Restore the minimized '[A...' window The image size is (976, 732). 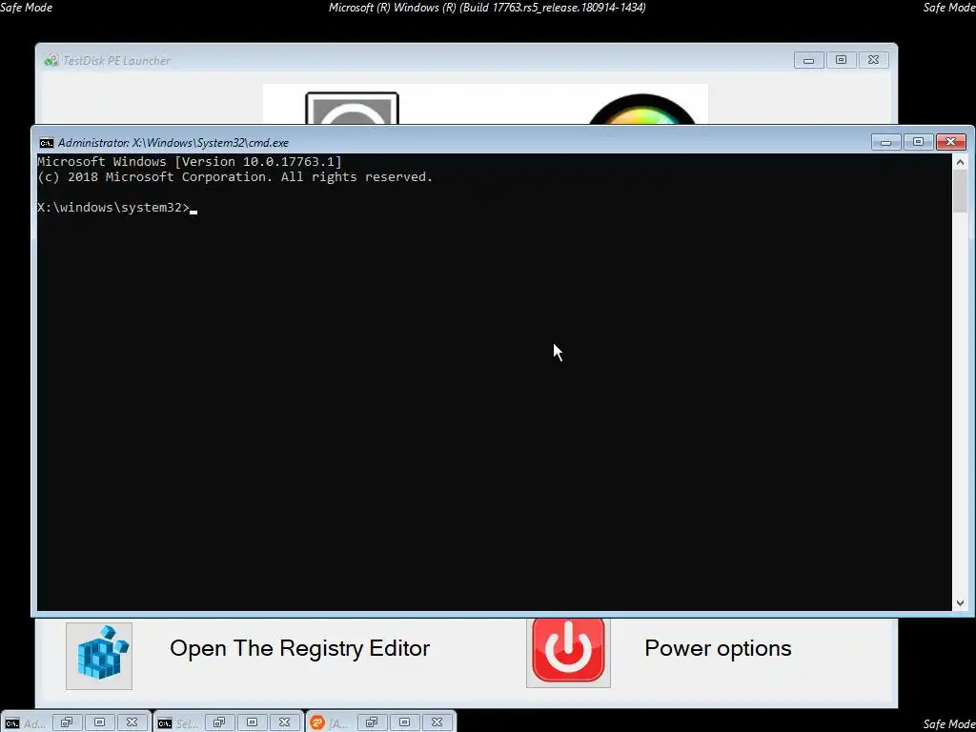point(372,722)
